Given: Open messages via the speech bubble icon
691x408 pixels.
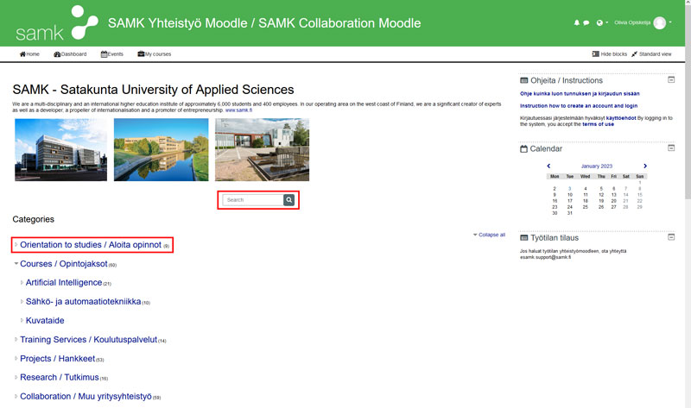Looking at the screenshot, I should 586,23.
